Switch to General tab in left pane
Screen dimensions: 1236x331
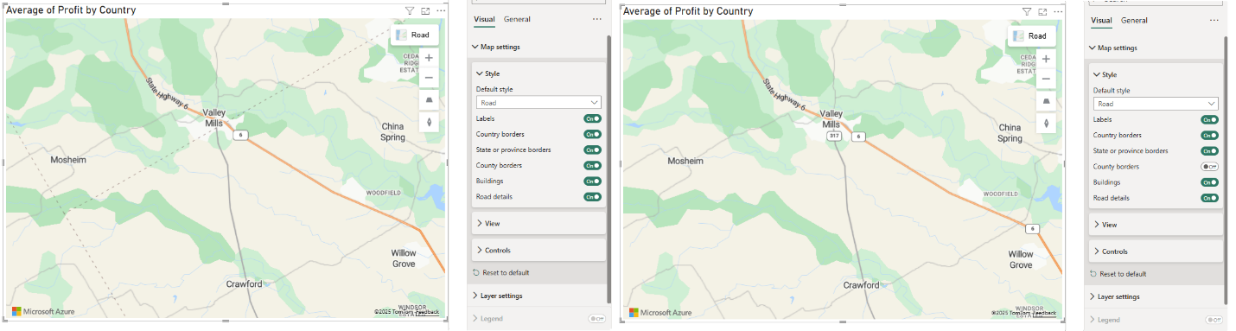518,19
